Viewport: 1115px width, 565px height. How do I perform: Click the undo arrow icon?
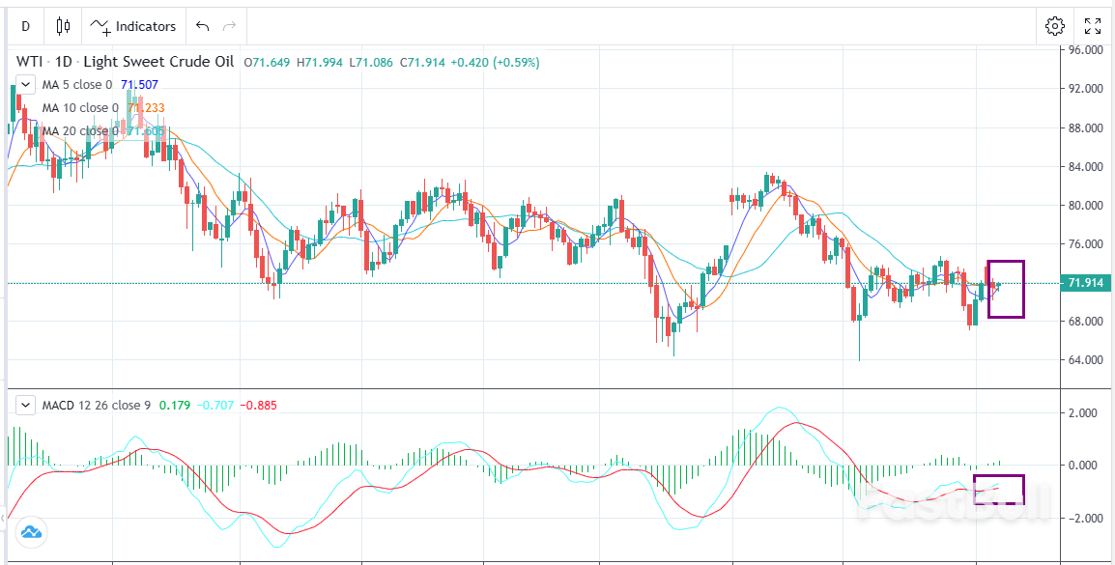coord(200,26)
